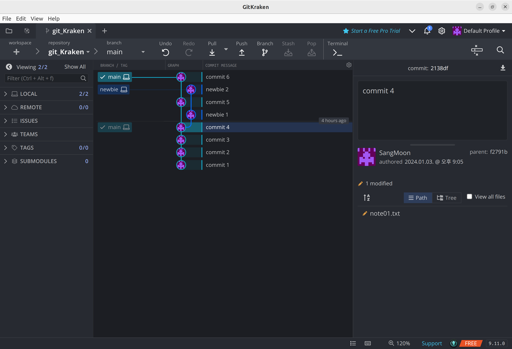
Task: Click Start a Free Pro Trial link
Action: 371,31
